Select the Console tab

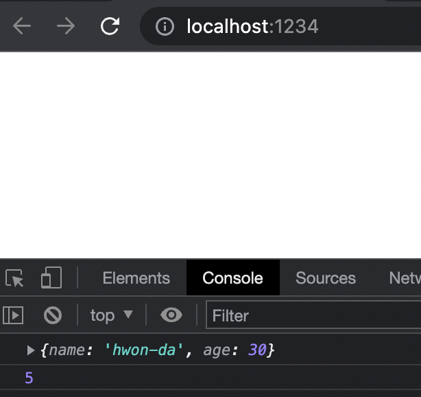coord(233,278)
